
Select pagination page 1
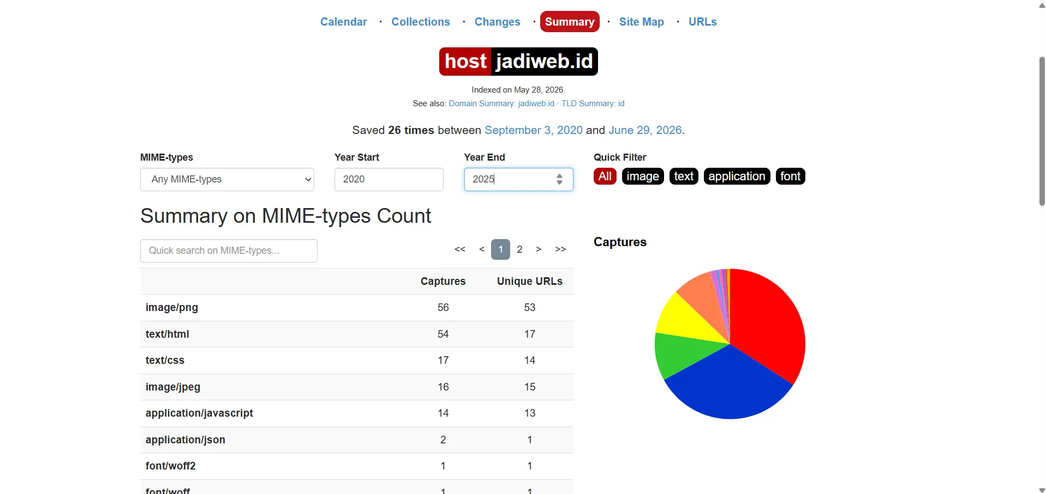[x=500, y=249]
